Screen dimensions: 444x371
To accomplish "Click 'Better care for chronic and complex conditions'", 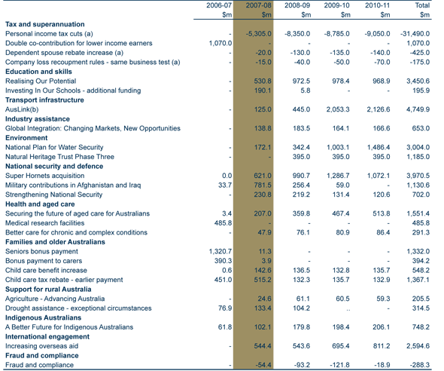I will click(76, 232).
